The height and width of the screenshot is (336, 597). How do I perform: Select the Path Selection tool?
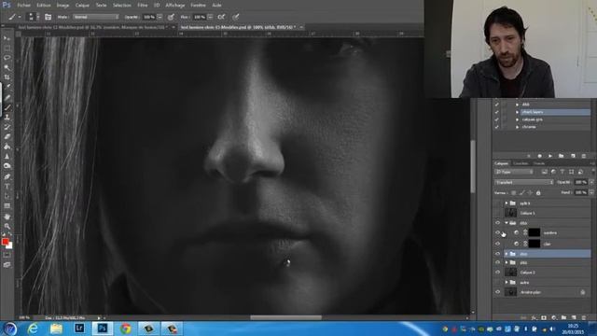coord(7,197)
